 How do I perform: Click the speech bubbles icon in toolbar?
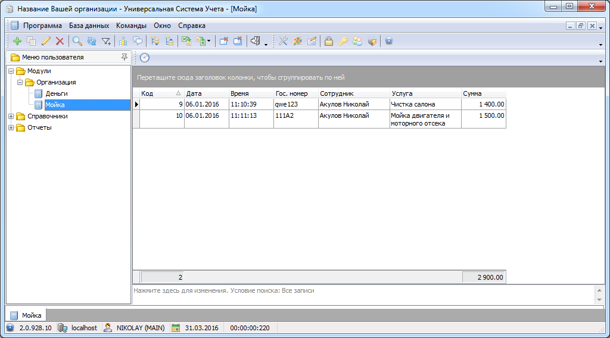tap(138, 41)
